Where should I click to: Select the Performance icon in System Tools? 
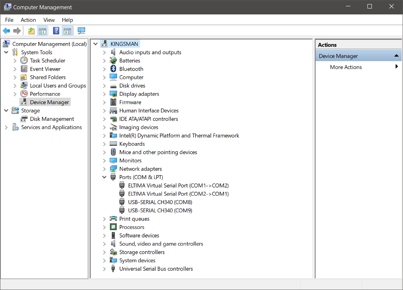point(24,94)
